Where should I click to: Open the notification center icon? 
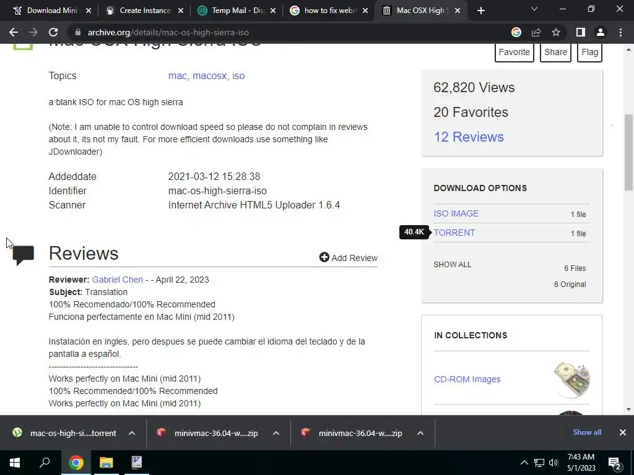pyautogui.click(x=614, y=463)
